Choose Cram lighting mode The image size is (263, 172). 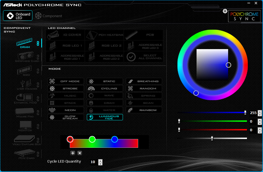point(105,103)
